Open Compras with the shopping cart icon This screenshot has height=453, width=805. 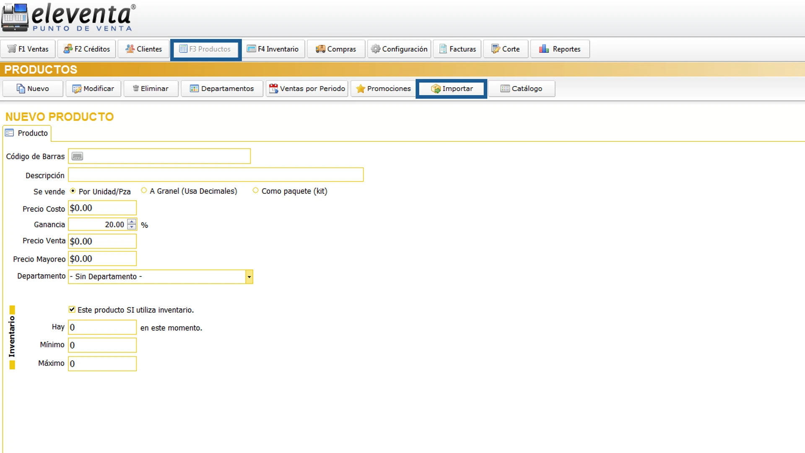320,49
